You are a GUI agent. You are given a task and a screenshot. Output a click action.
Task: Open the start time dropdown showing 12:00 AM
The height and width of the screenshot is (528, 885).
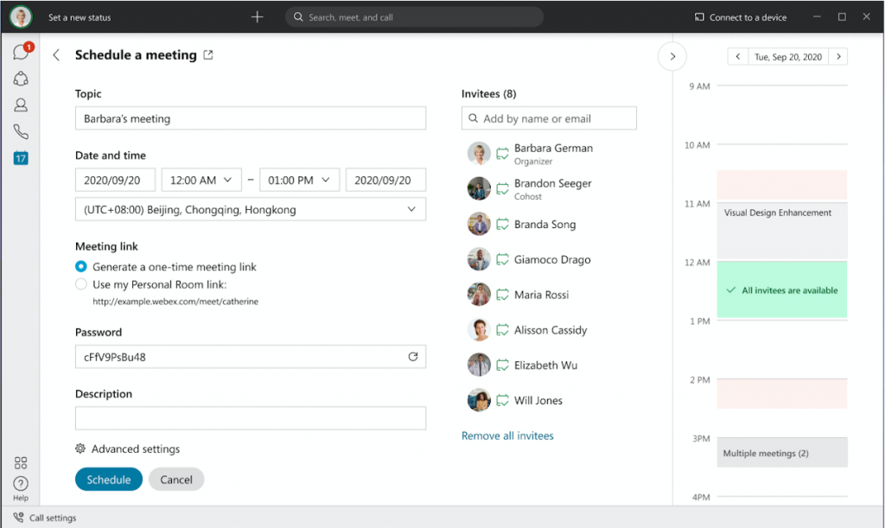(x=201, y=180)
